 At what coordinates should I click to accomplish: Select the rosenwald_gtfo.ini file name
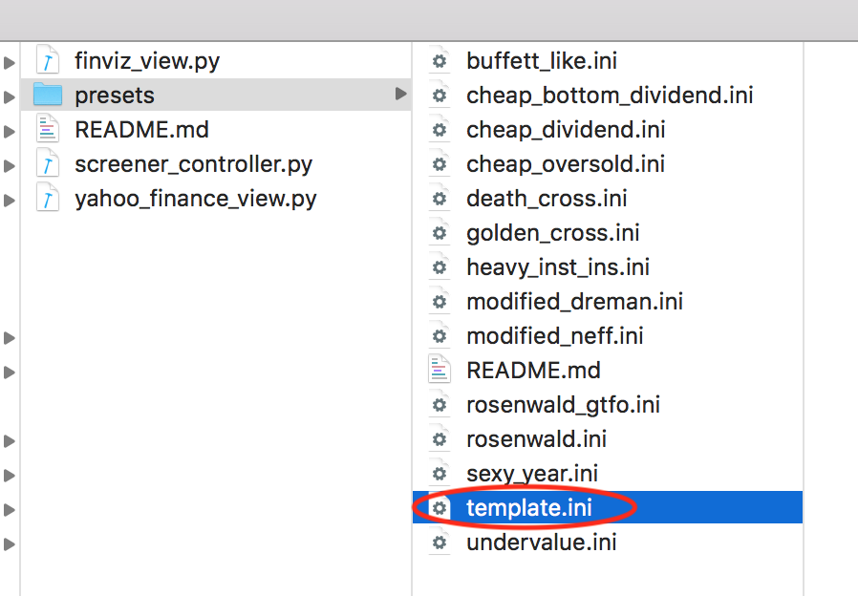(563, 406)
